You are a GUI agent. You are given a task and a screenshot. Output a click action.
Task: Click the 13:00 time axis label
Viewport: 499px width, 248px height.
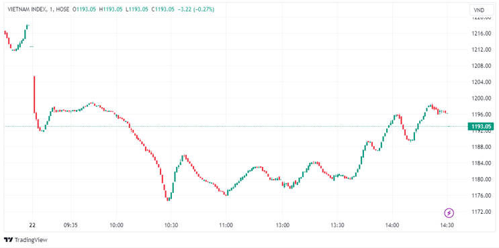pos(283,225)
